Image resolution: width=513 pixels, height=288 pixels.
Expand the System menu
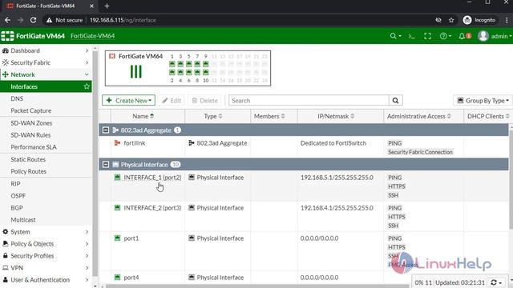tap(46, 232)
